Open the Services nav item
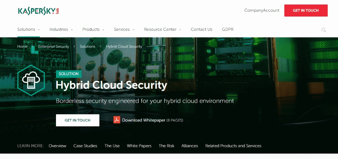 click(122, 29)
